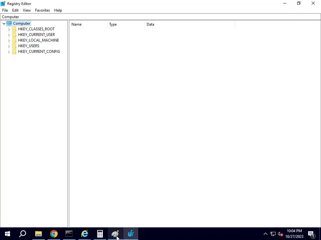321x240 pixels.
Task: Click the network tray icon
Action: coord(273,234)
